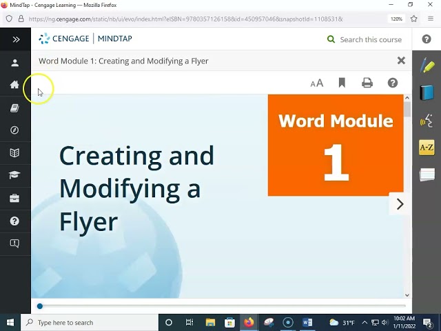The image size is (441, 331).
Task: Open help icon in top right header
Action: (427, 39)
